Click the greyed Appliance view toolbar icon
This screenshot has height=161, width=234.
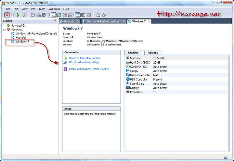tap(89, 15)
